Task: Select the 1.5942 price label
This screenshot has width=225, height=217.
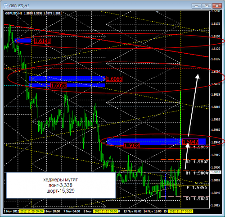Action: pos(190,142)
